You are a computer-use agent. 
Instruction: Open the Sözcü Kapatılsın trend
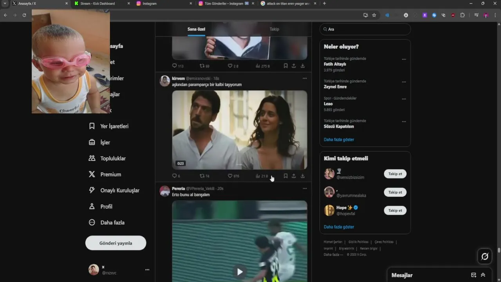[339, 127]
